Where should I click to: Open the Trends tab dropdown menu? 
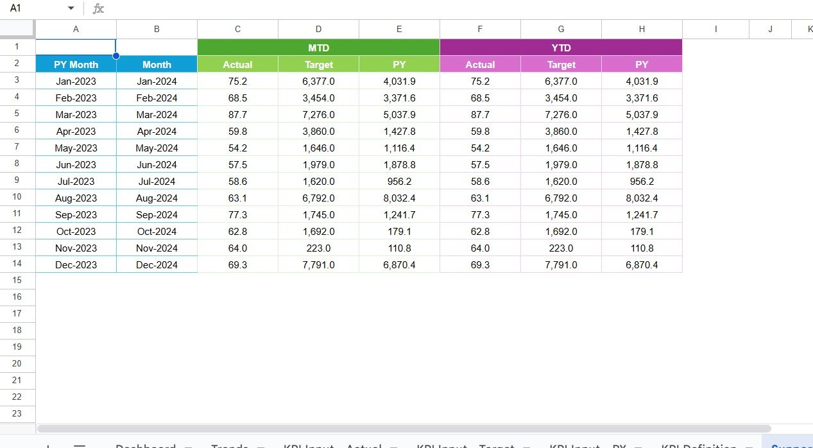[259, 445]
